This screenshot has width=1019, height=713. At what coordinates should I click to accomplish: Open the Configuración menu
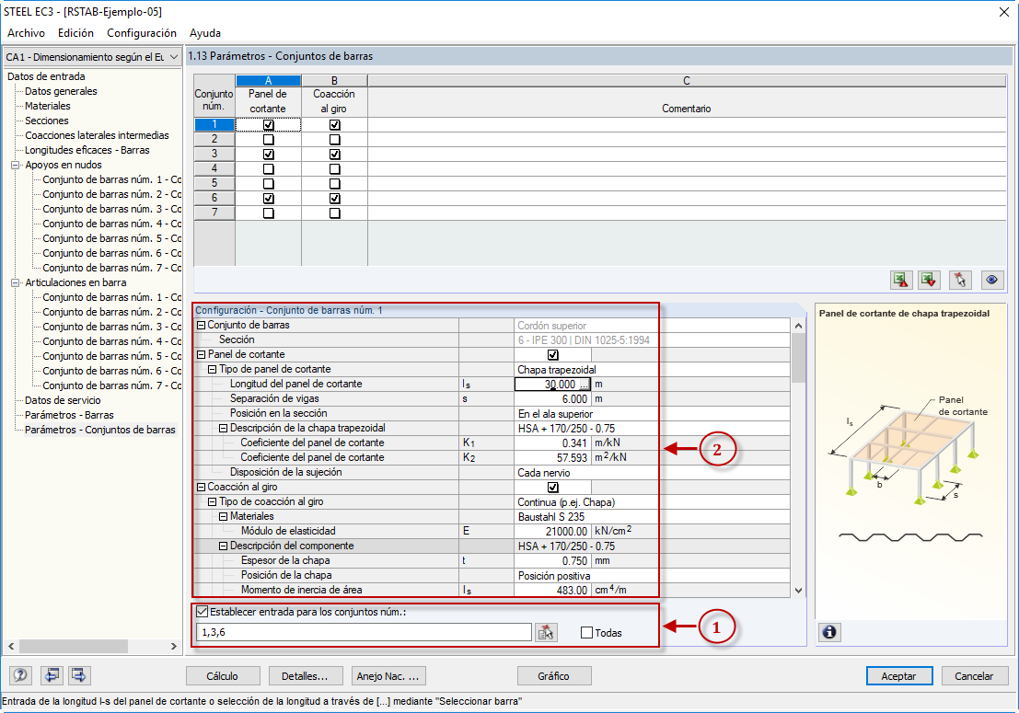point(142,33)
